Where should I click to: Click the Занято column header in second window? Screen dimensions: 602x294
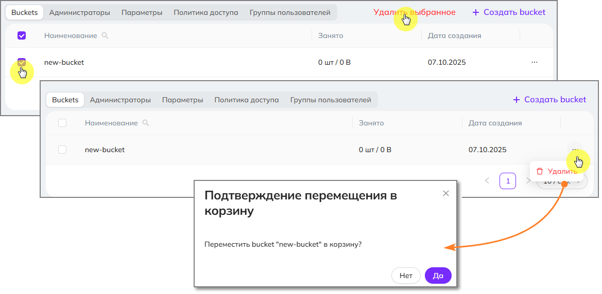click(x=371, y=123)
